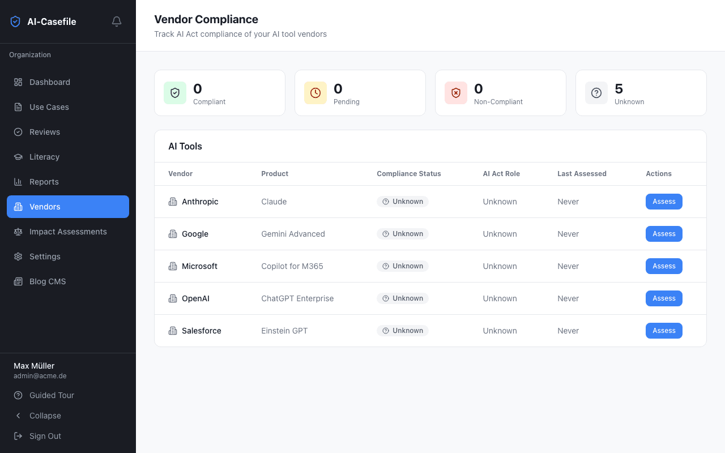The image size is (725, 453).
Task: Click the red Non-Compliant icon
Action: (456, 92)
